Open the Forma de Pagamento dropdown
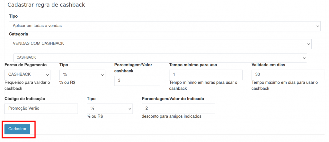Image resolution: width=329 pixels, height=142 pixels. coord(28,75)
